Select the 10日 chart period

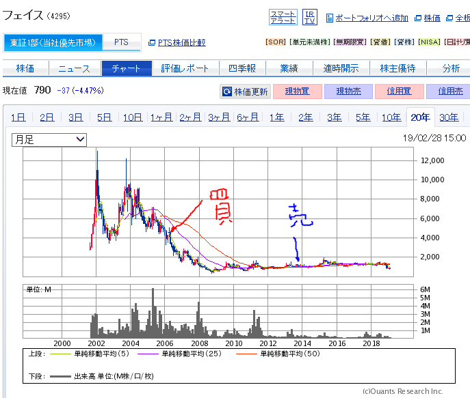click(x=133, y=117)
